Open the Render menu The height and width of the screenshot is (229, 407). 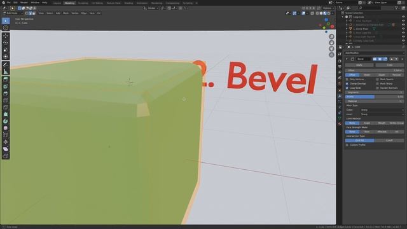(x=24, y=3)
